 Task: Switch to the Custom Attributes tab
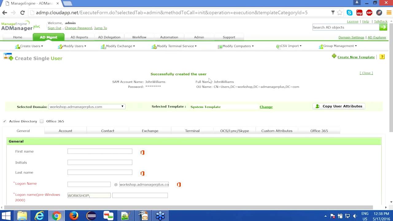tap(277, 131)
